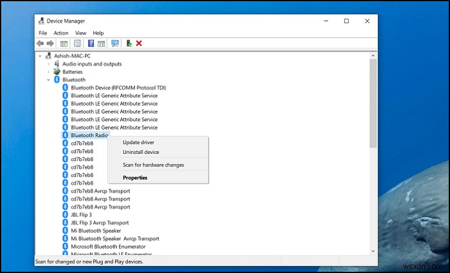This screenshot has height=273, width=450.
Task: Expand the Audio inputs and outputs node
Action: click(48, 64)
